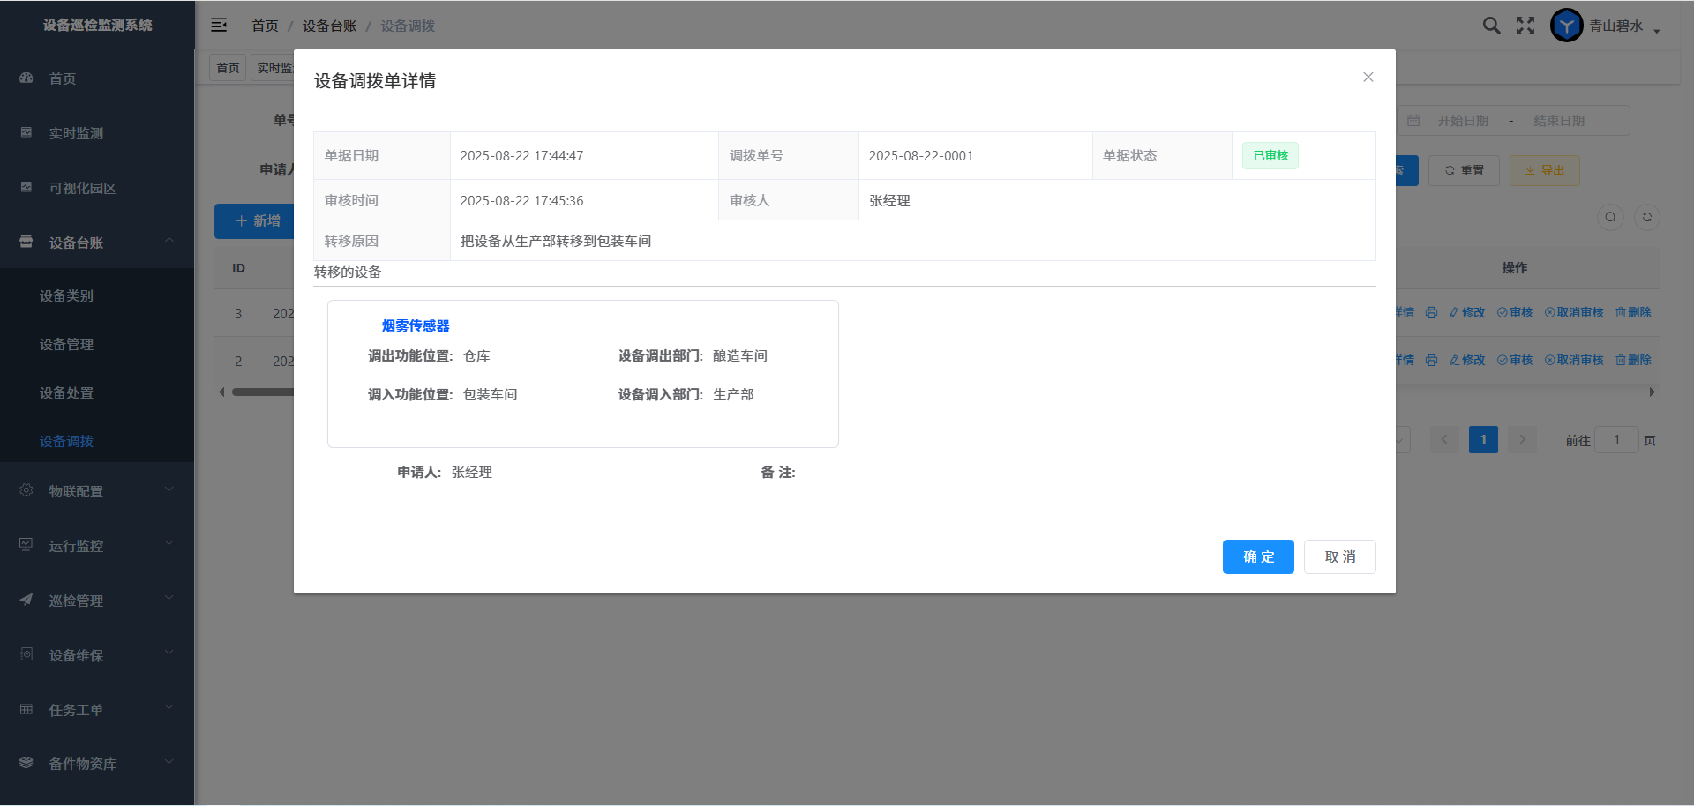Click the 烟雾传感器 device link
The image size is (1694, 806).
click(416, 325)
